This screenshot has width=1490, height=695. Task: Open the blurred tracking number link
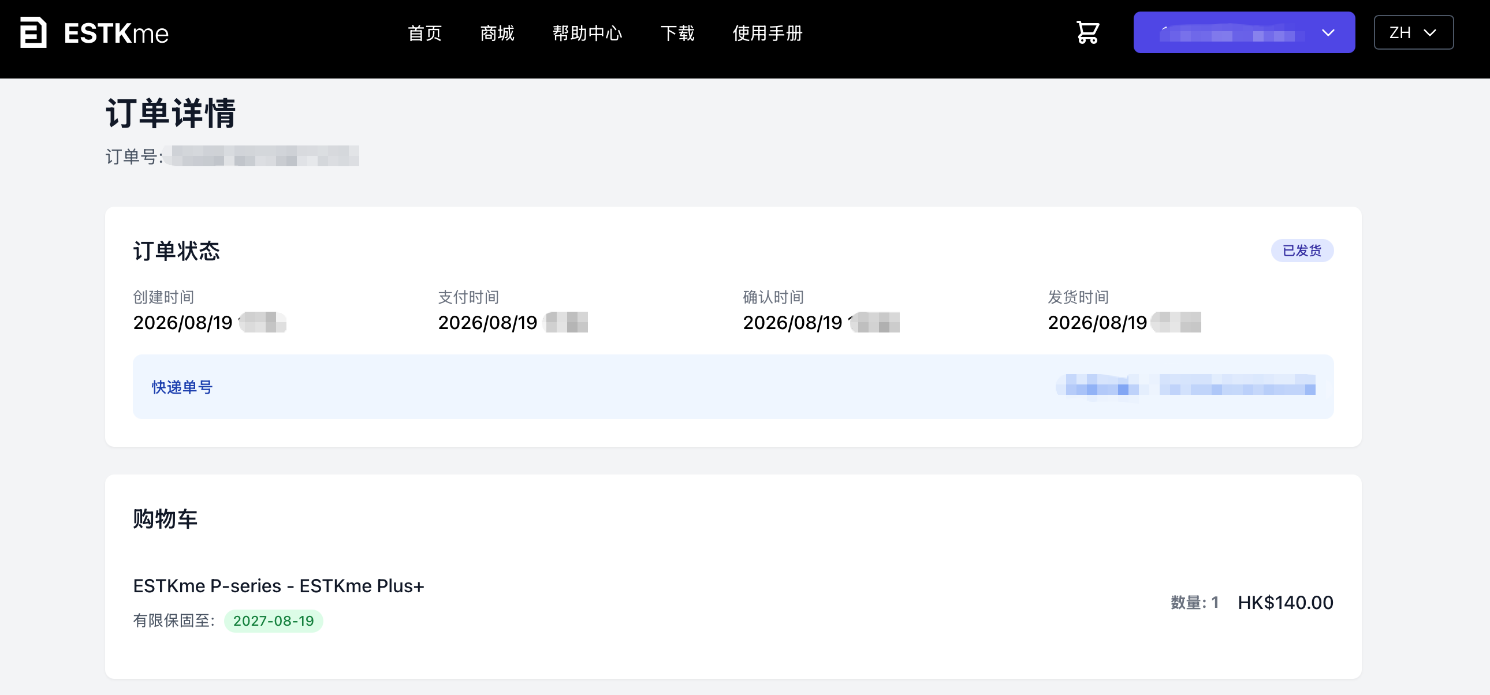coord(1184,386)
